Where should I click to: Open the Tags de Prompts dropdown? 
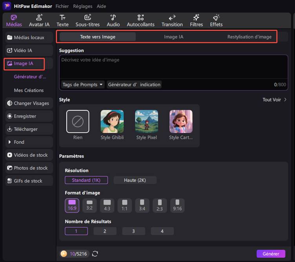click(82, 84)
